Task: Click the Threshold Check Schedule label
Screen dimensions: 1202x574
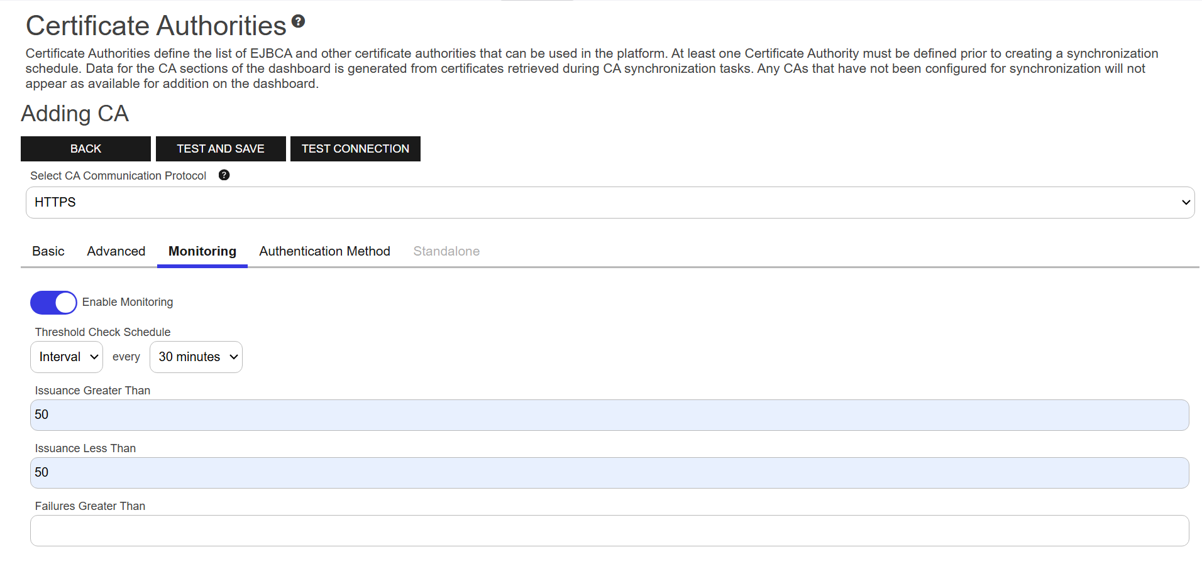Action: click(x=103, y=332)
